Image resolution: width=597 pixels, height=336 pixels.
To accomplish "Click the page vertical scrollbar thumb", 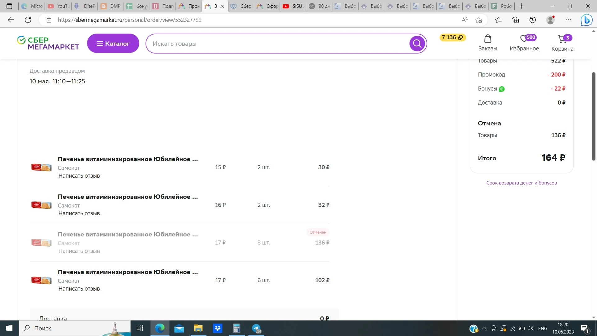I will pos(594,116).
